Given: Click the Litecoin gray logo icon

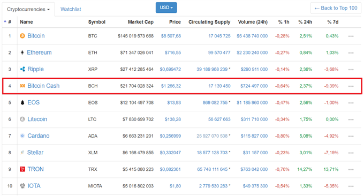Looking at the screenshot, I should tap(22, 119).
